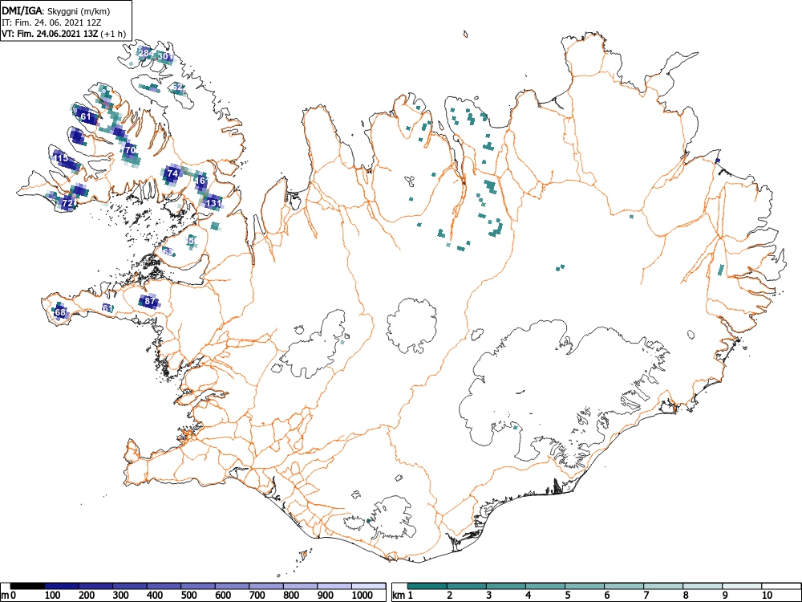
Task: Click the 100–200 m dark blue legend swatch
Action: coord(62,586)
